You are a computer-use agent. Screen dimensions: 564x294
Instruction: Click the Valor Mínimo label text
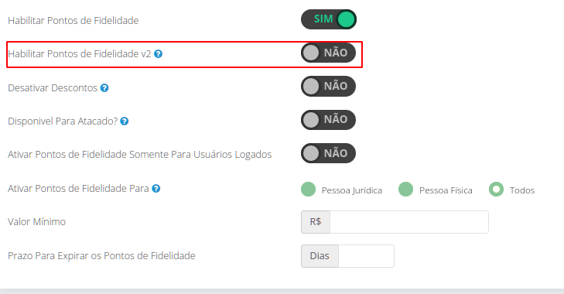click(36, 222)
